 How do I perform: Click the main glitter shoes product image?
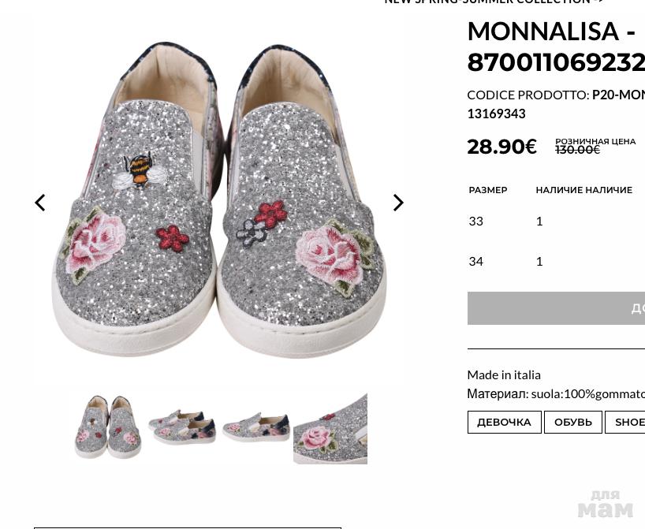pyautogui.click(x=218, y=202)
